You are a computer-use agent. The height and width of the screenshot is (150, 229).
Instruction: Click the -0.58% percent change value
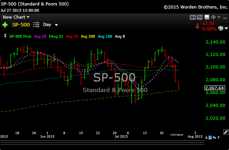tap(208, 29)
